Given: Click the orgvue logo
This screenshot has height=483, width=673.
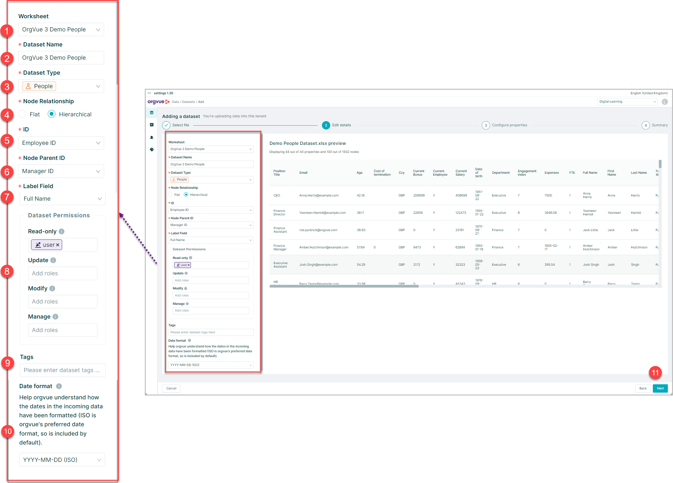Looking at the screenshot, I should coord(159,102).
